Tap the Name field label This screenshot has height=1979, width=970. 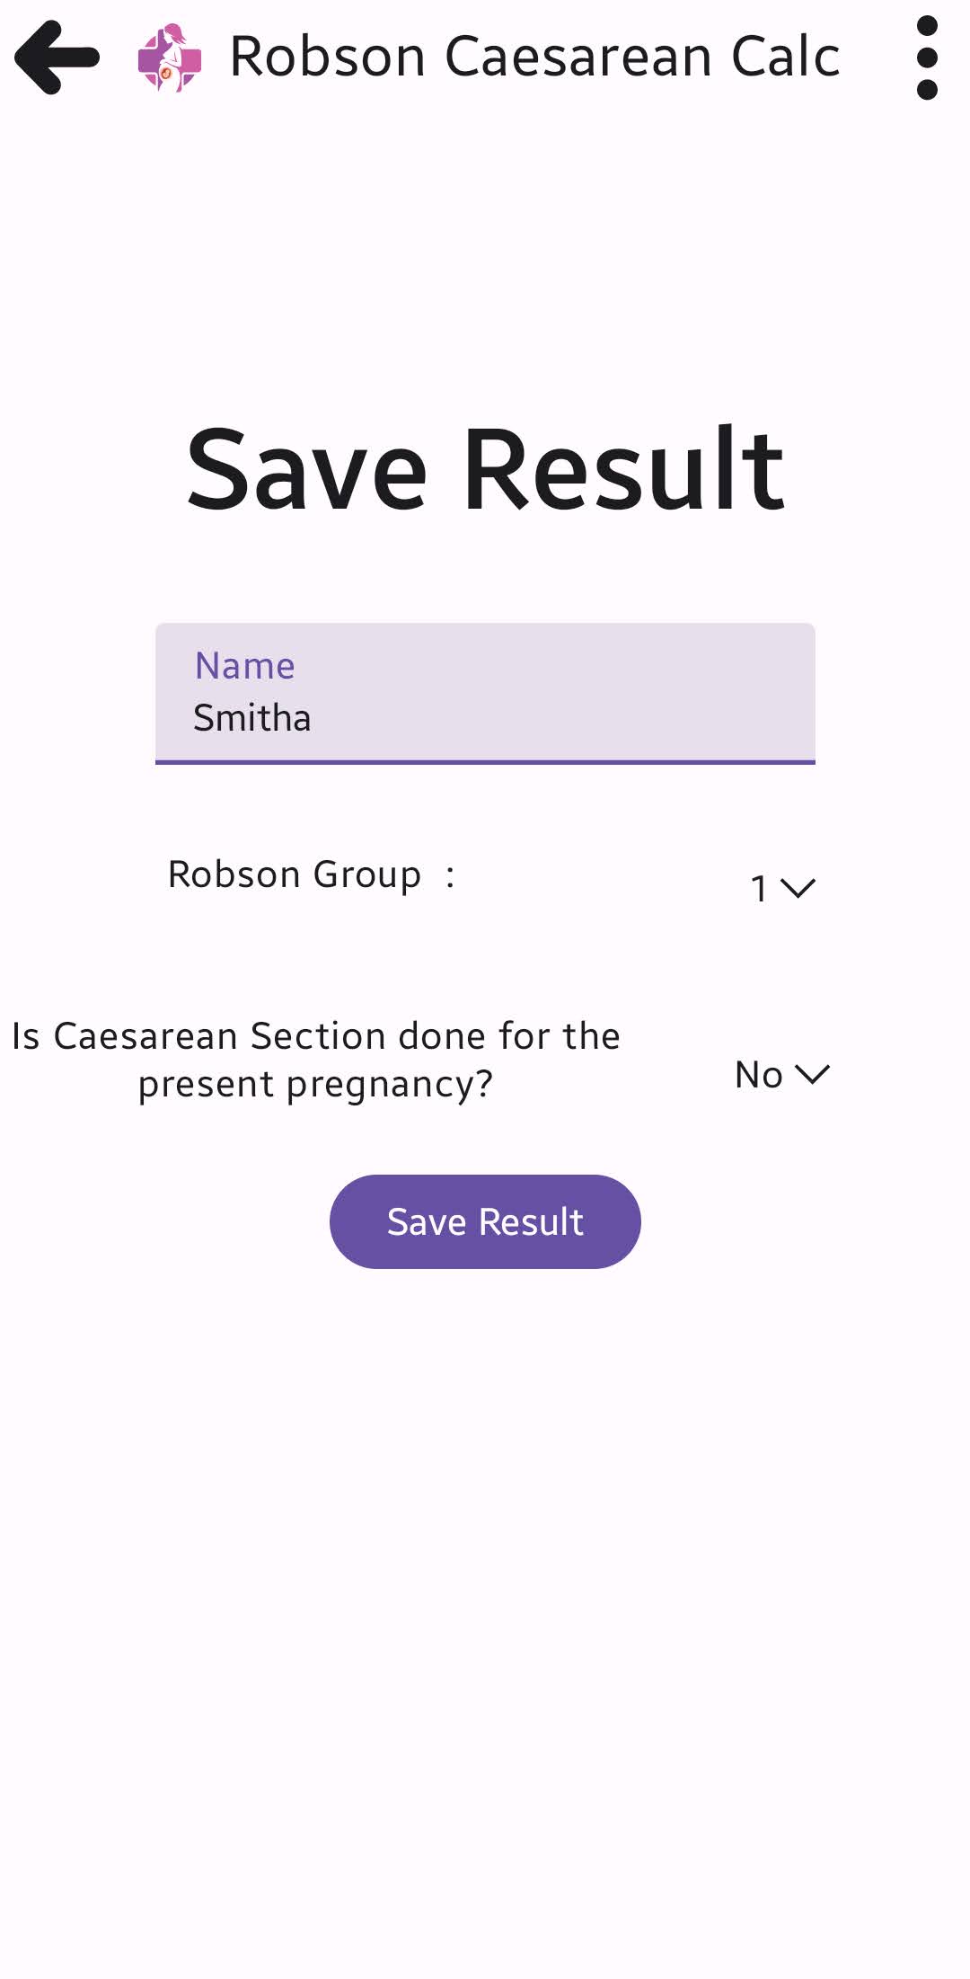[245, 666]
